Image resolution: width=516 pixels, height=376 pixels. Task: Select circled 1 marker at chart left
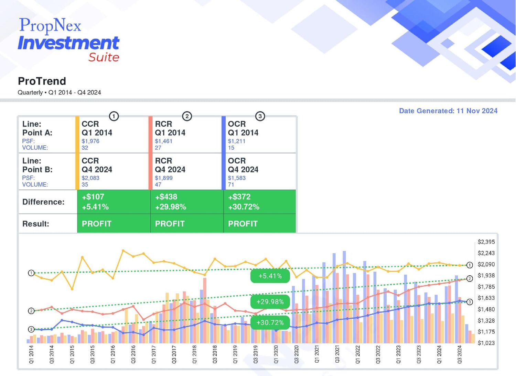tap(31, 273)
